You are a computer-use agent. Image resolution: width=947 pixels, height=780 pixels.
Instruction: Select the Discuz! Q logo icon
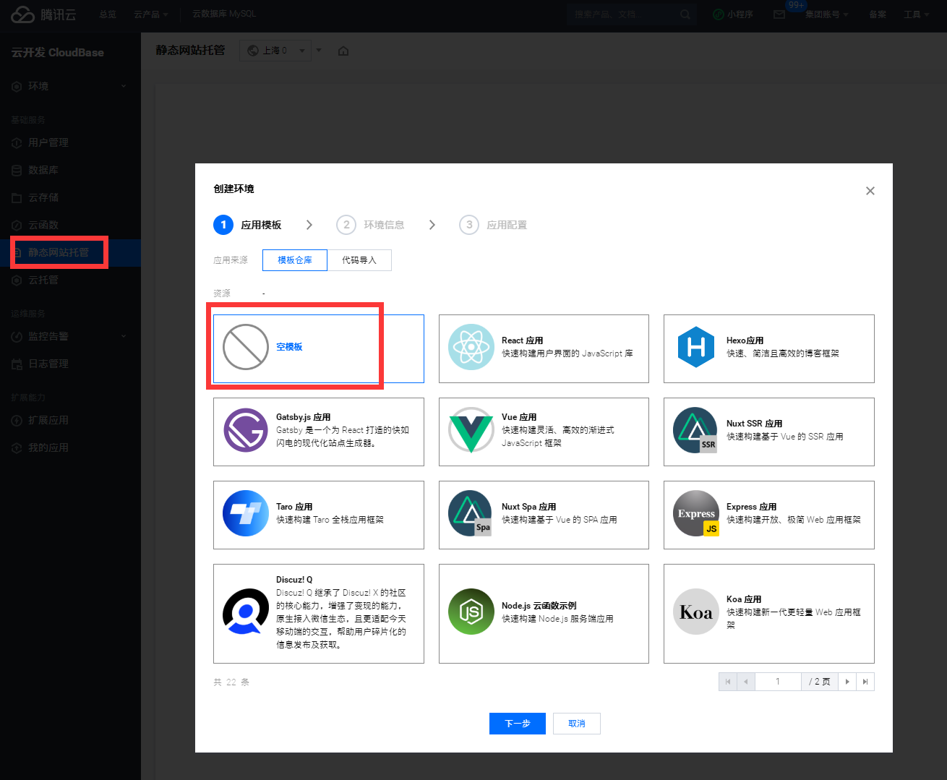[x=246, y=612]
